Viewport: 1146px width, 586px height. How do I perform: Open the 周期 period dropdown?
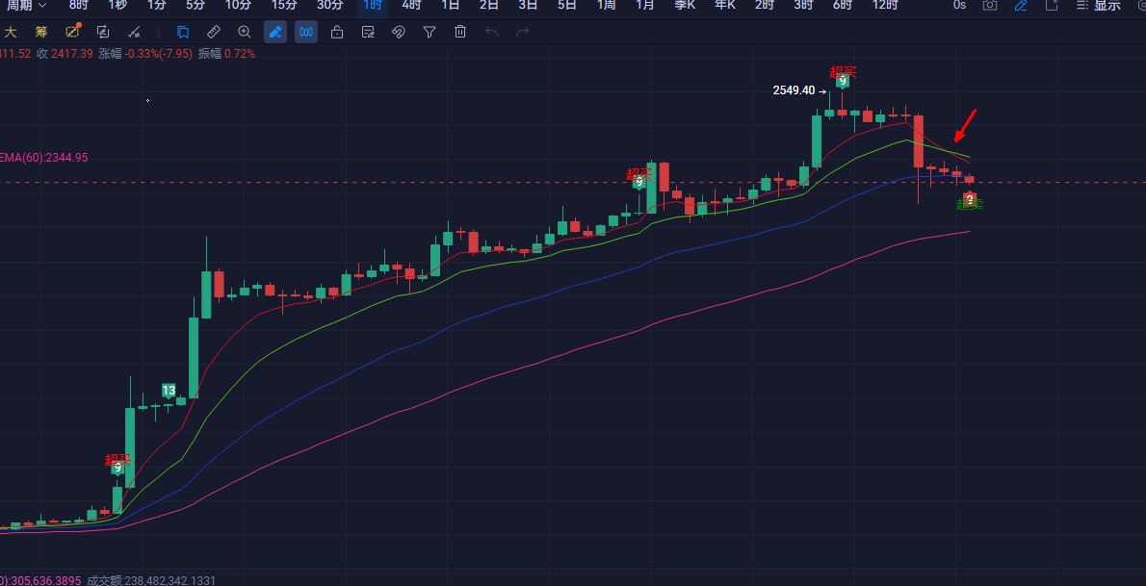click(26, 5)
